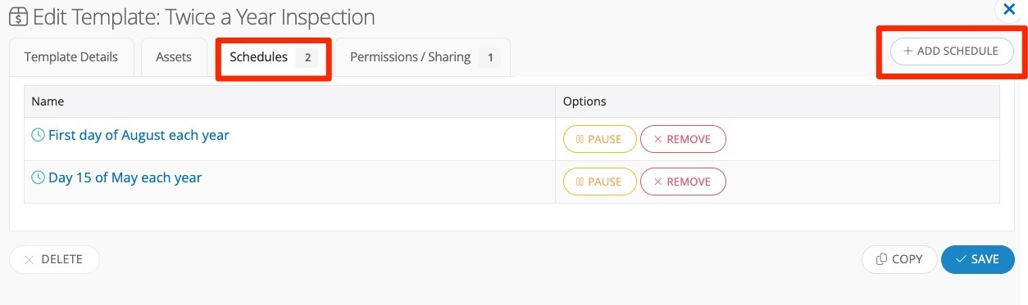1028x305 pixels.
Task: Click clock icon next to First day of August
Action: (38, 135)
